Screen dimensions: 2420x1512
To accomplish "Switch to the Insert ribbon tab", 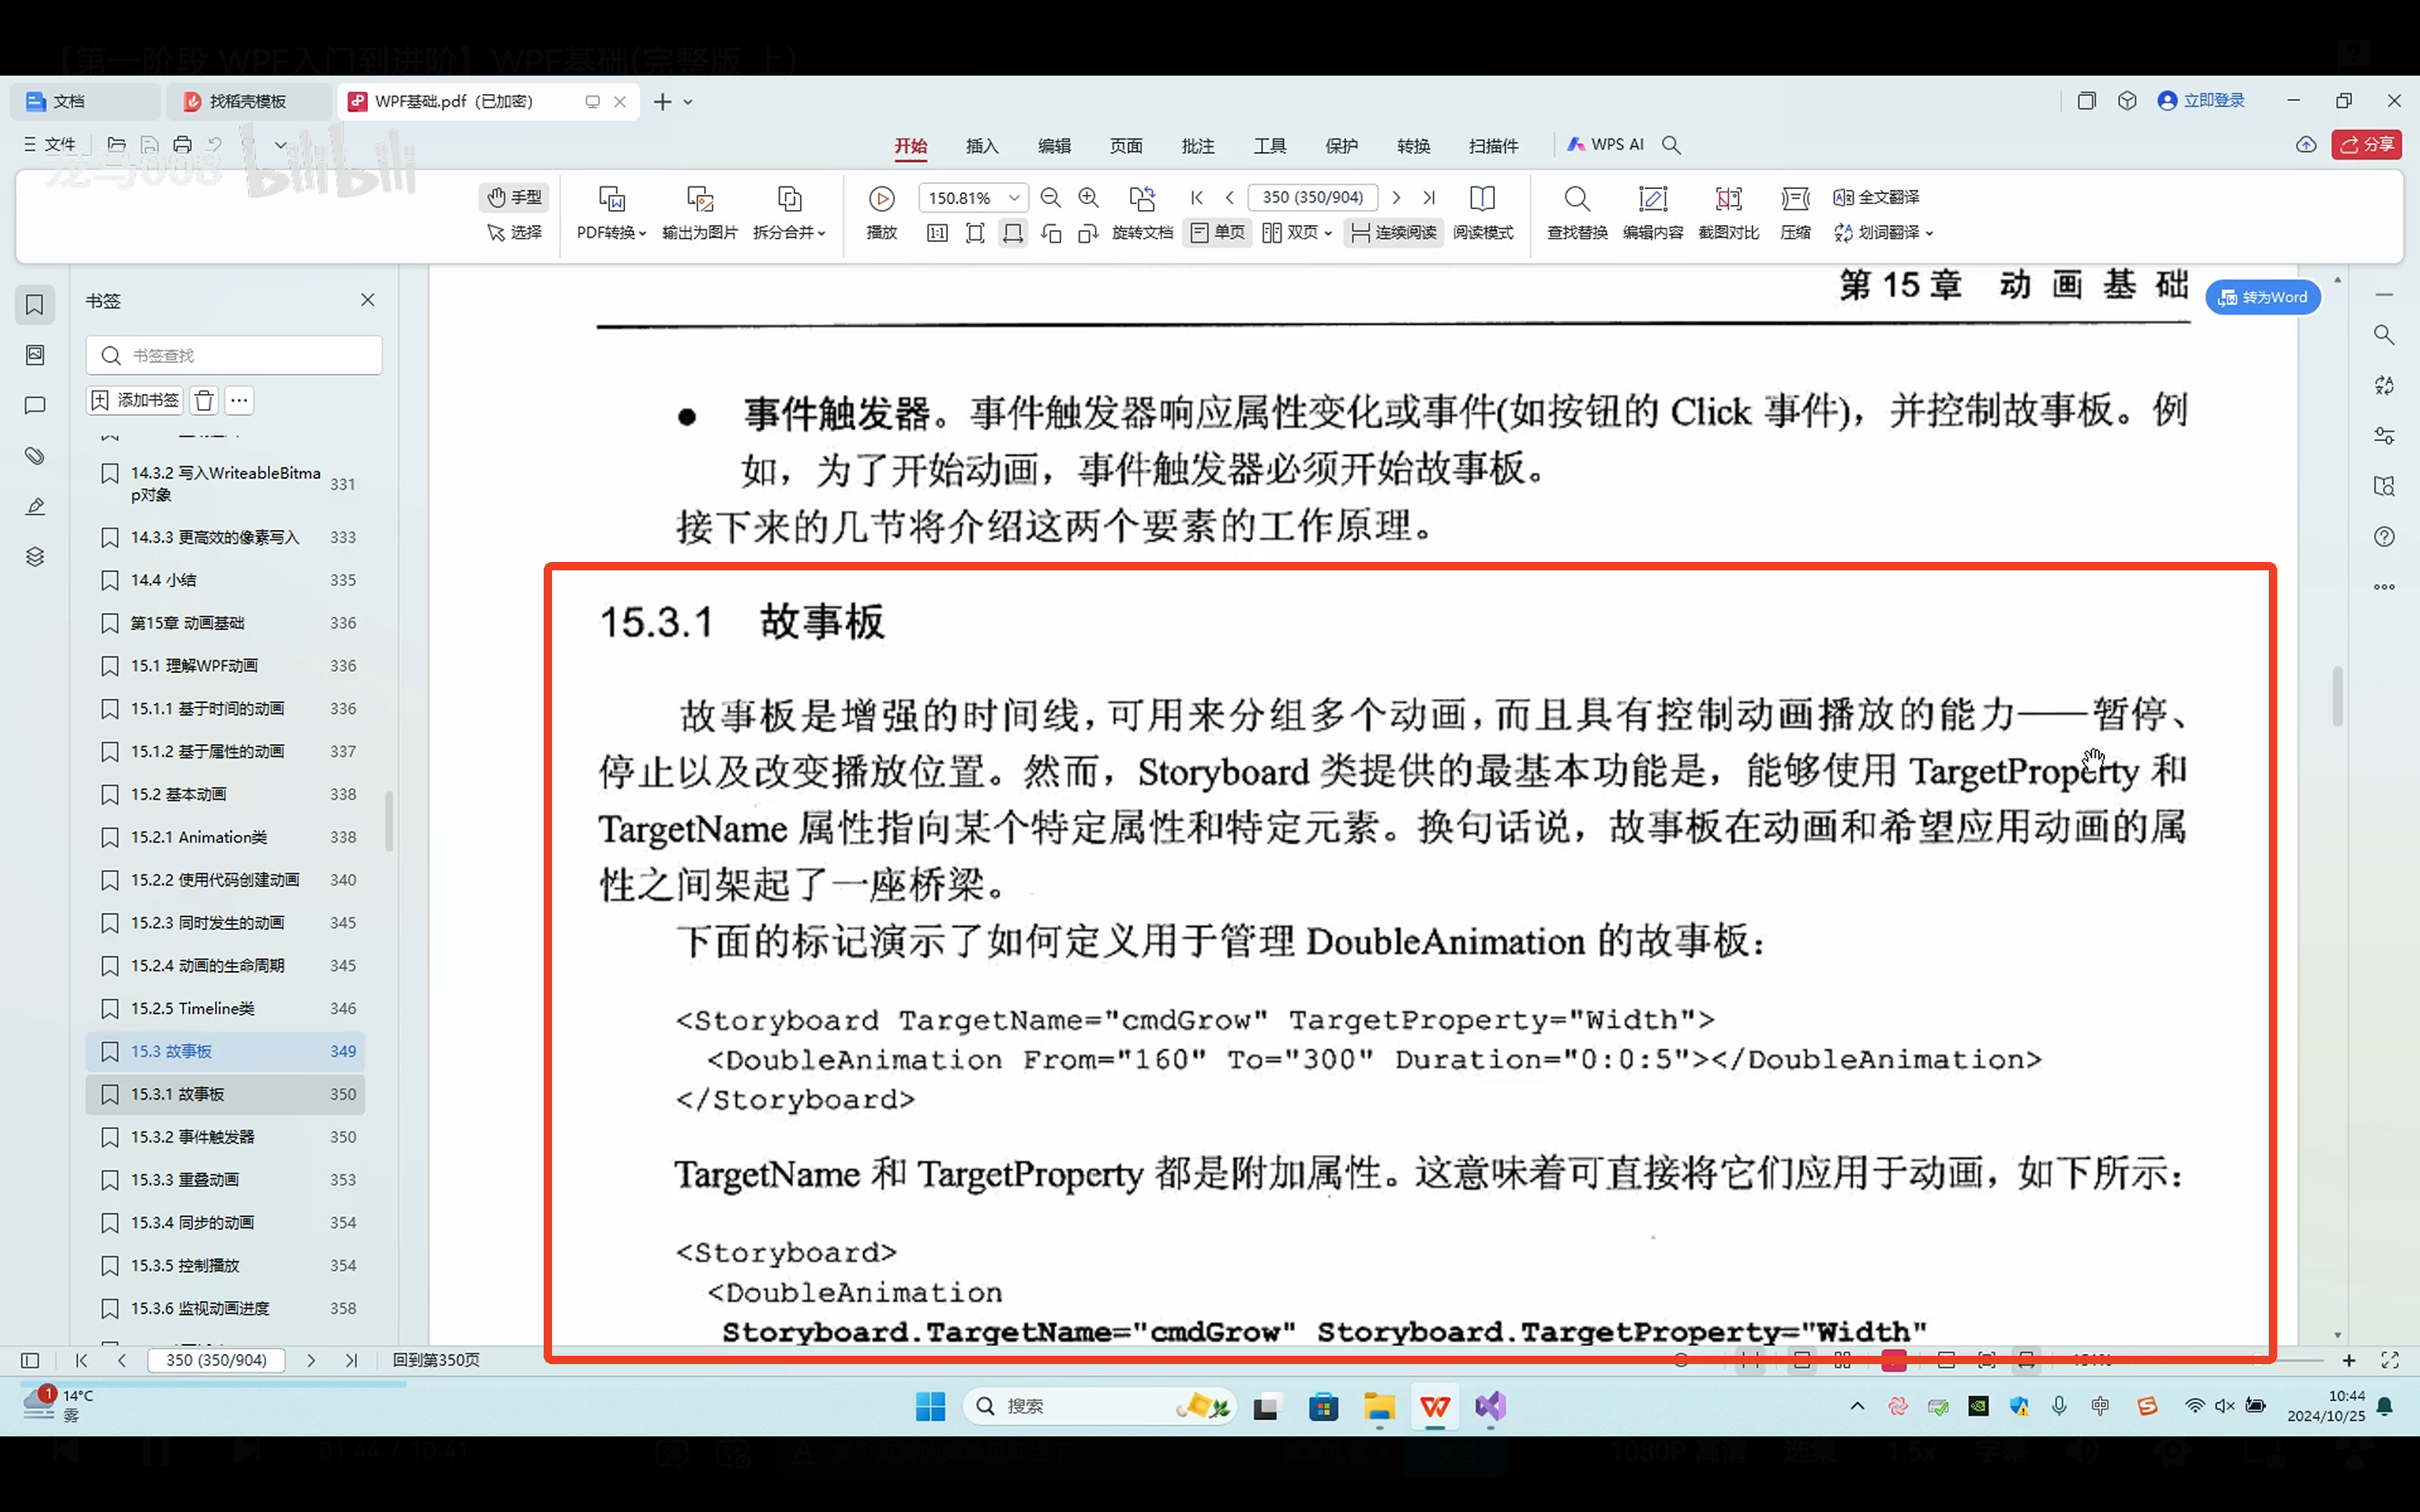I will click(981, 146).
